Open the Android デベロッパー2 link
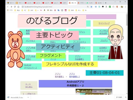Screen dimensions: 133x100 [30, 66]
